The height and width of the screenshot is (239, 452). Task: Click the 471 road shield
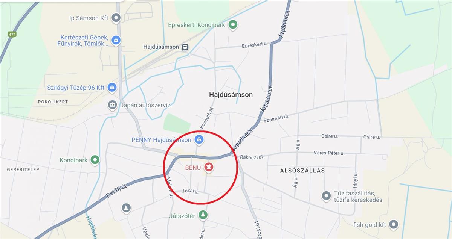[x=12, y=34]
